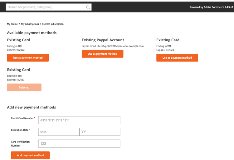Open My subscriptions breadcrumb link

point(30,24)
